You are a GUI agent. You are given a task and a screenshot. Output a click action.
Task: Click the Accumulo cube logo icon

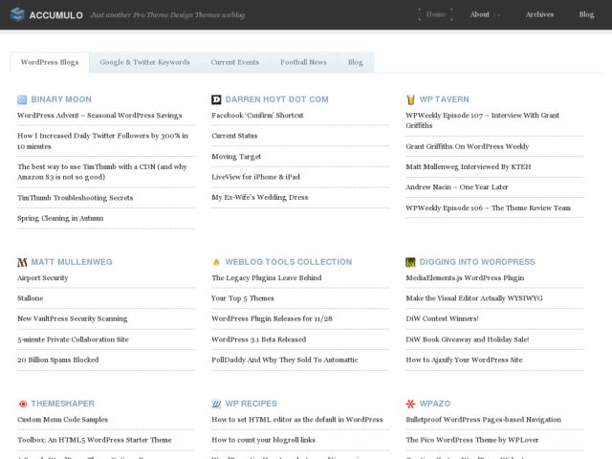coord(17,15)
